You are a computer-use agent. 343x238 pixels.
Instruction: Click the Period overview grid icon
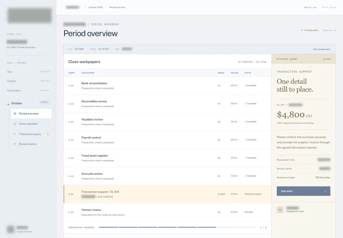coord(15,113)
